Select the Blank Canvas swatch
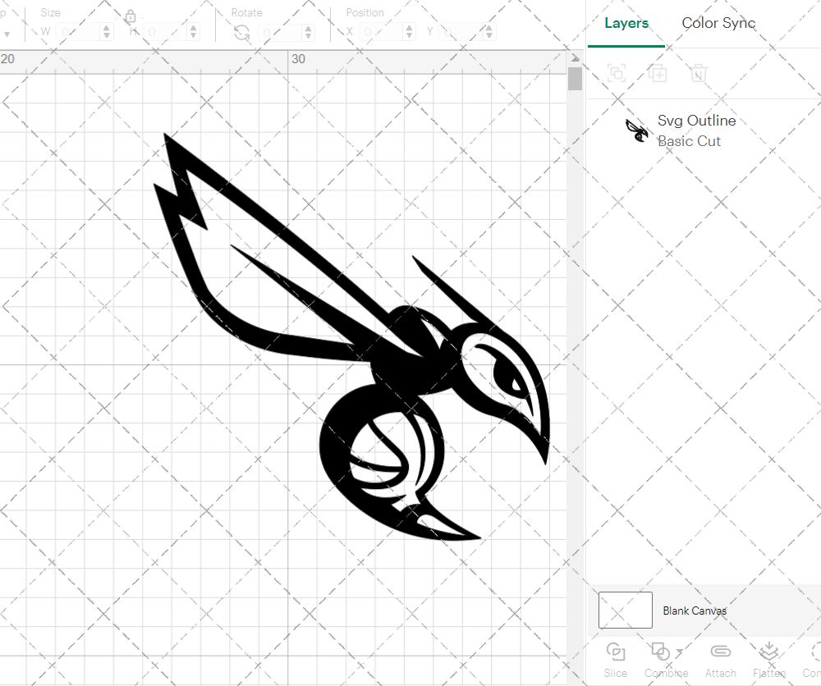Image resolution: width=821 pixels, height=686 pixels. click(x=625, y=611)
